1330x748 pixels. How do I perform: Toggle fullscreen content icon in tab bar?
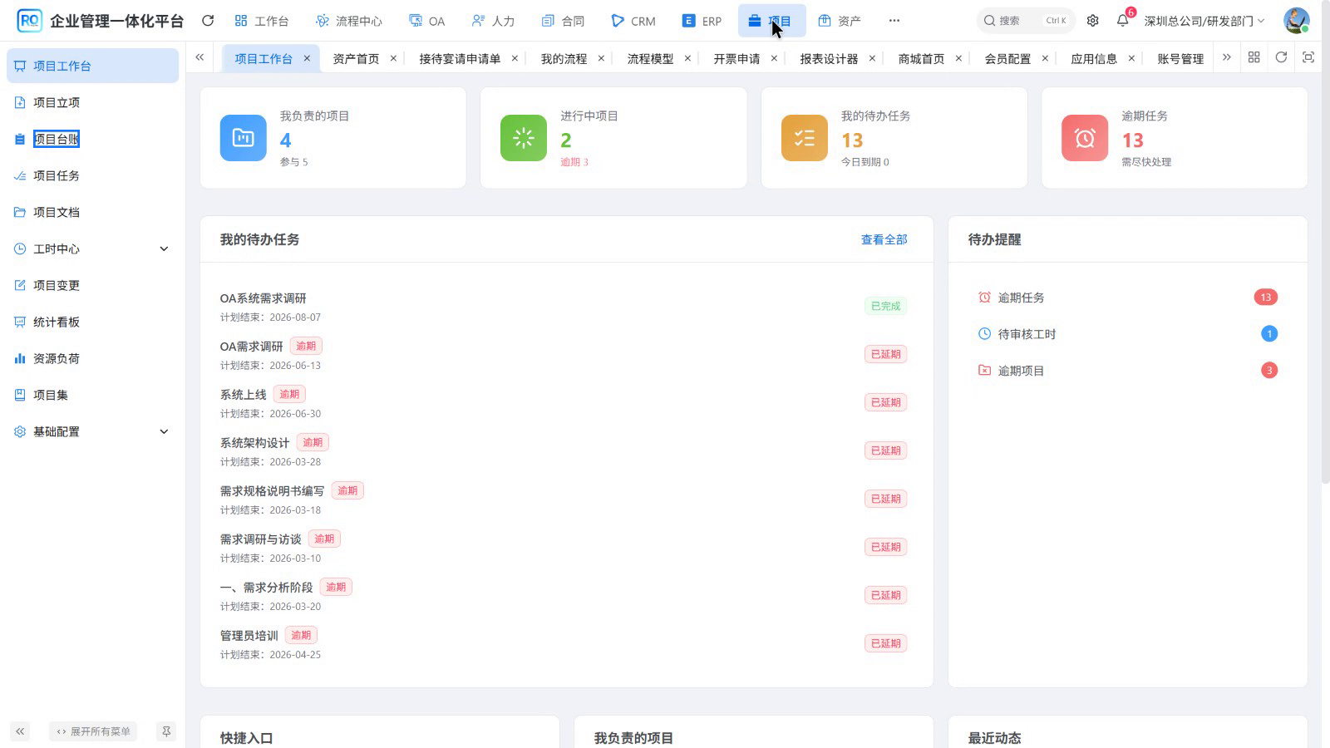(x=1308, y=57)
